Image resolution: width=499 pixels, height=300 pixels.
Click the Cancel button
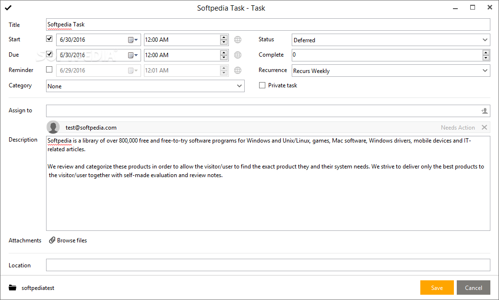(x=473, y=288)
